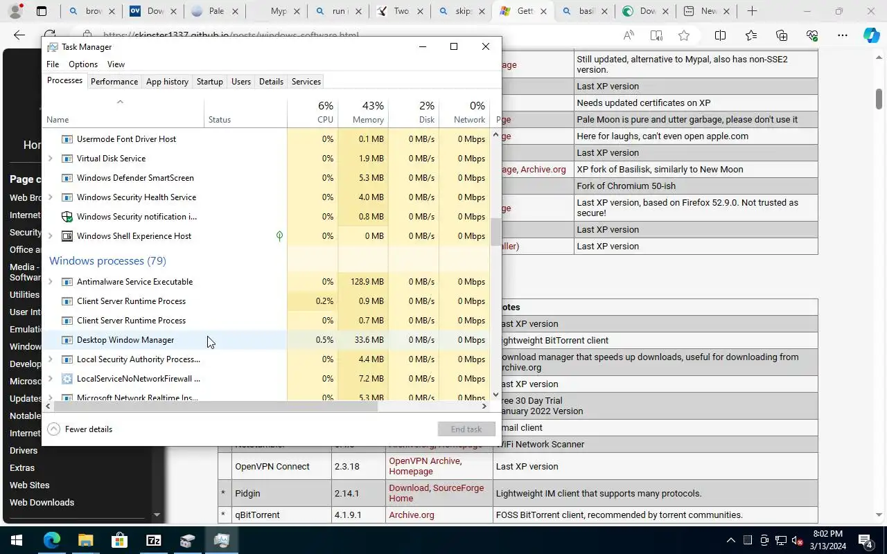The width and height of the screenshot is (887, 554).
Task: Expand Virtual Disk Service process
Action: (x=50, y=159)
